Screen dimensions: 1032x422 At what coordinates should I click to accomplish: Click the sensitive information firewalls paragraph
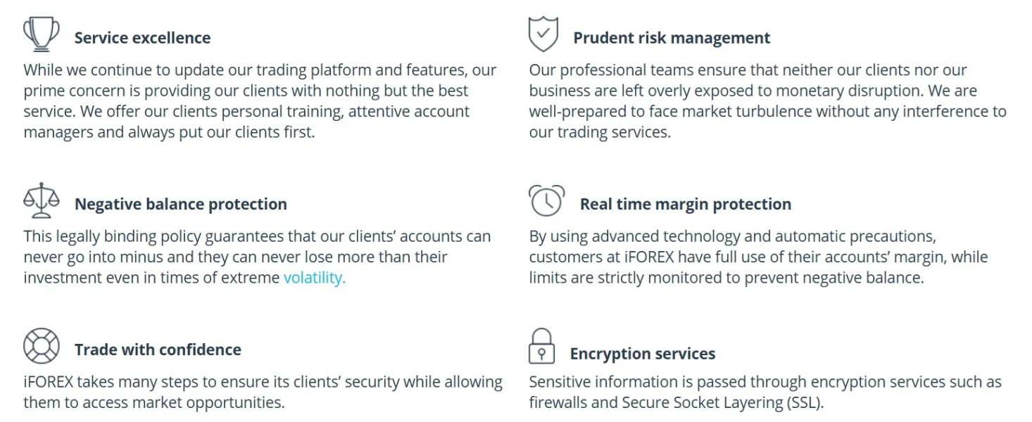click(x=764, y=383)
